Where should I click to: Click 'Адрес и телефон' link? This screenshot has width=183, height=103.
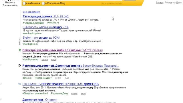[x=34, y=23]
